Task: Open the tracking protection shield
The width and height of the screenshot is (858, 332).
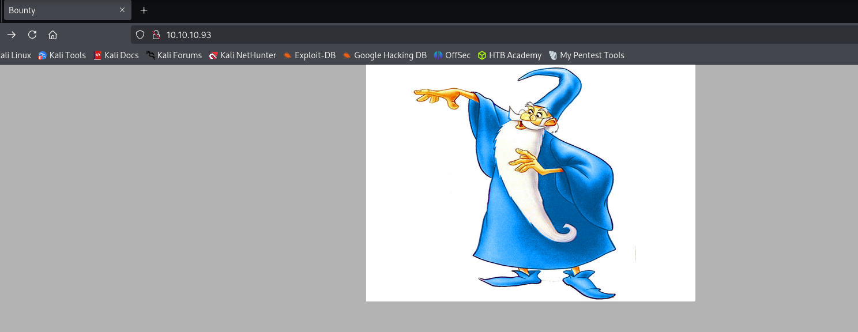Action: 140,35
